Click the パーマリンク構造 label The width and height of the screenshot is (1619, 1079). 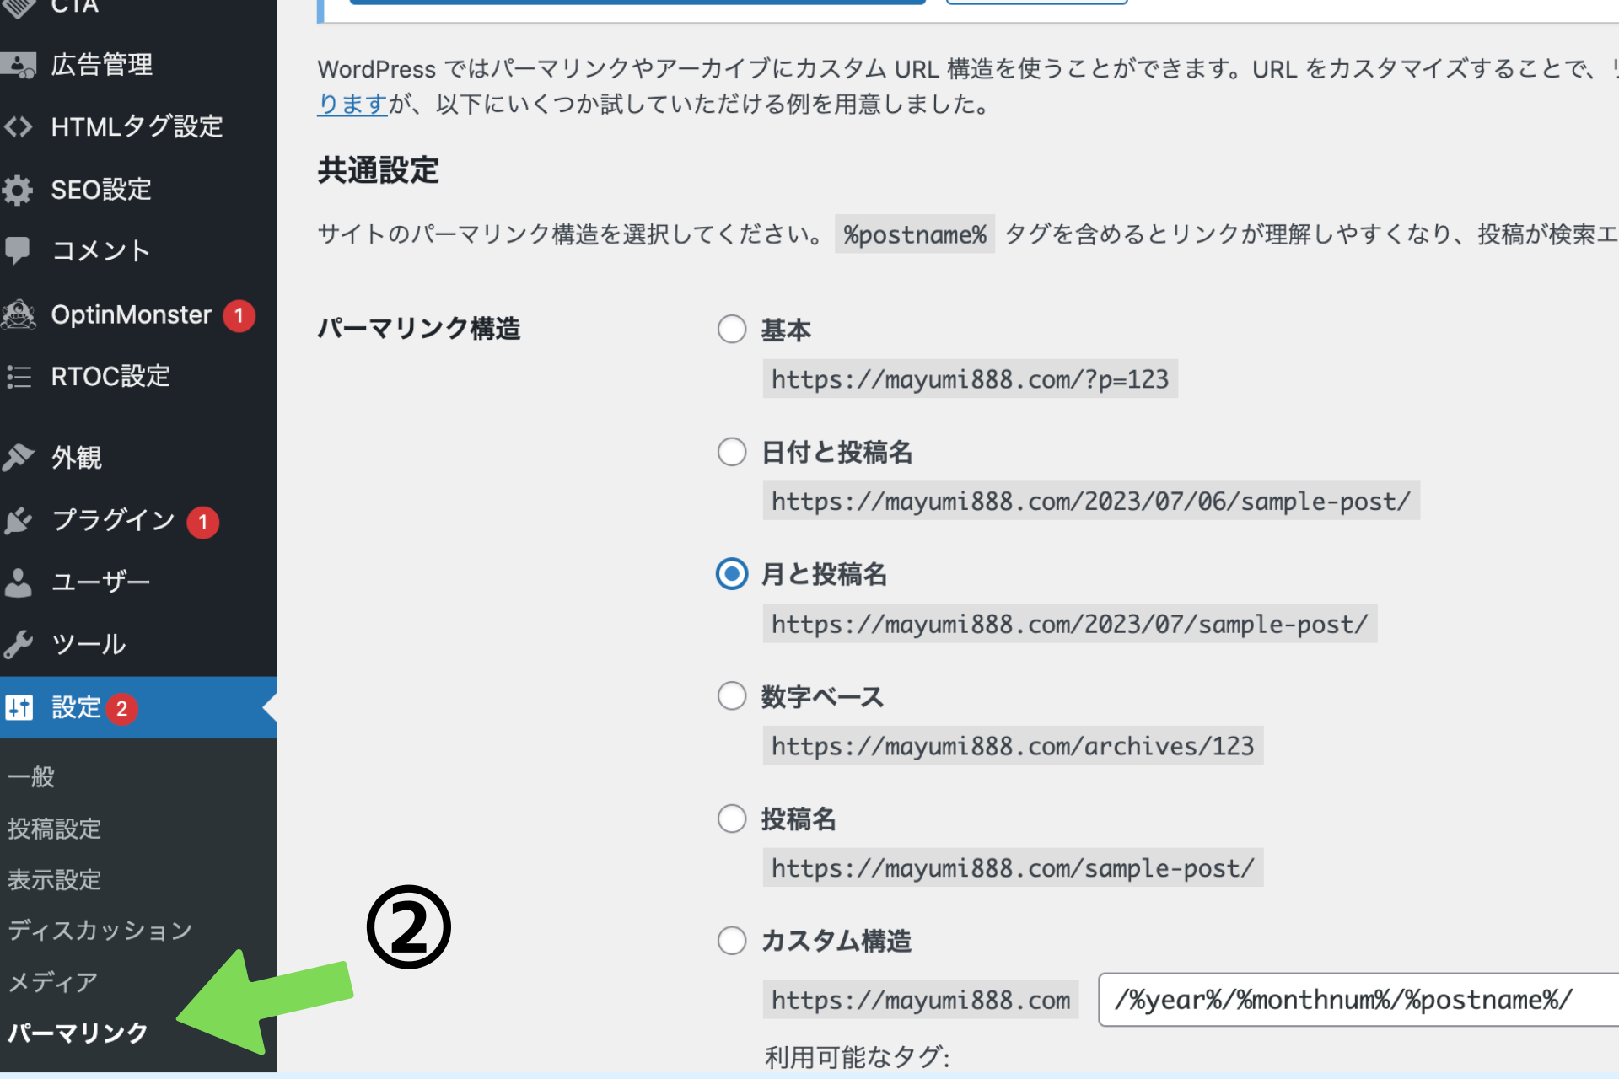[419, 328]
